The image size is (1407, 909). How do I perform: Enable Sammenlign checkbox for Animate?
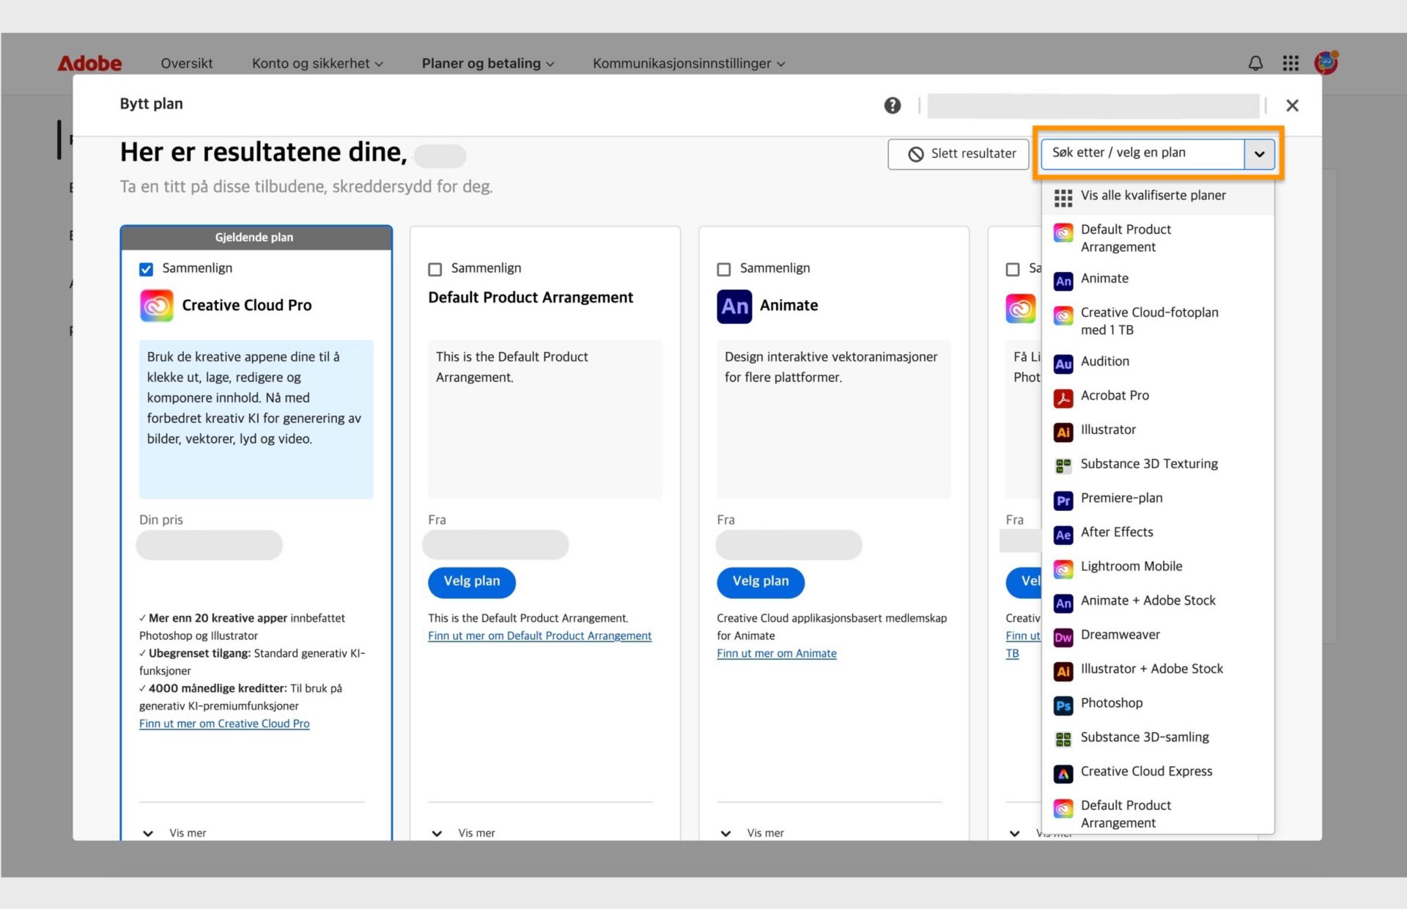pos(724,269)
